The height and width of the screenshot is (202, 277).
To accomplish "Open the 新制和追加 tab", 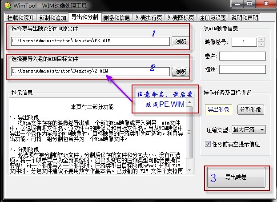I will pos(52,18).
